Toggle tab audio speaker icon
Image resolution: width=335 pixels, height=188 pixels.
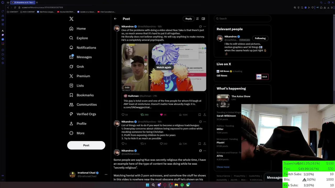pyautogui.click(x=318, y=8)
